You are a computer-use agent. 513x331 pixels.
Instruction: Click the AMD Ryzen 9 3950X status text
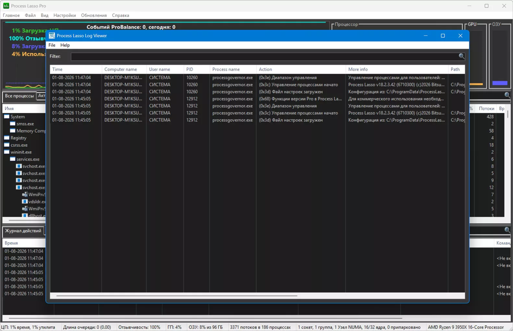click(x=466, y=327)
